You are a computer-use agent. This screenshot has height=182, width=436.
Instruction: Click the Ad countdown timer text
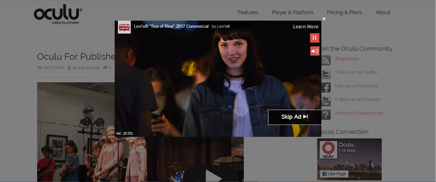[124, 133]
